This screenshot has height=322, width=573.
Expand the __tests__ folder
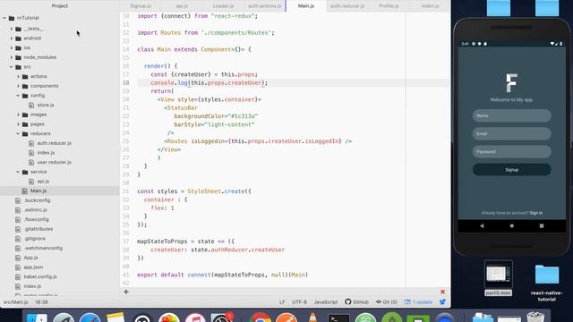[12, 29]
